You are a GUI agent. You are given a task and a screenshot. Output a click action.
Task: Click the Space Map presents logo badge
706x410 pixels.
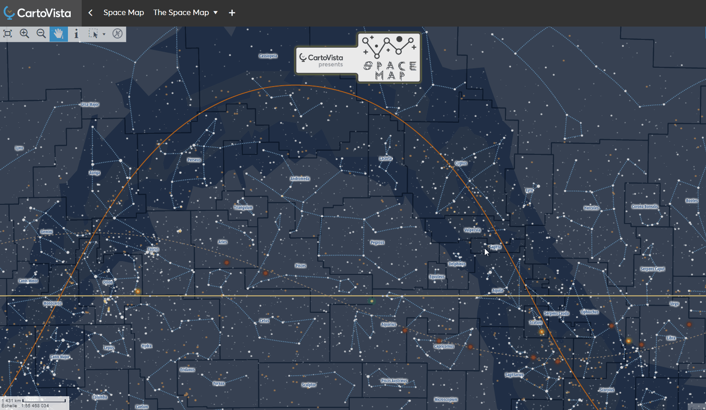click(359, 58)
